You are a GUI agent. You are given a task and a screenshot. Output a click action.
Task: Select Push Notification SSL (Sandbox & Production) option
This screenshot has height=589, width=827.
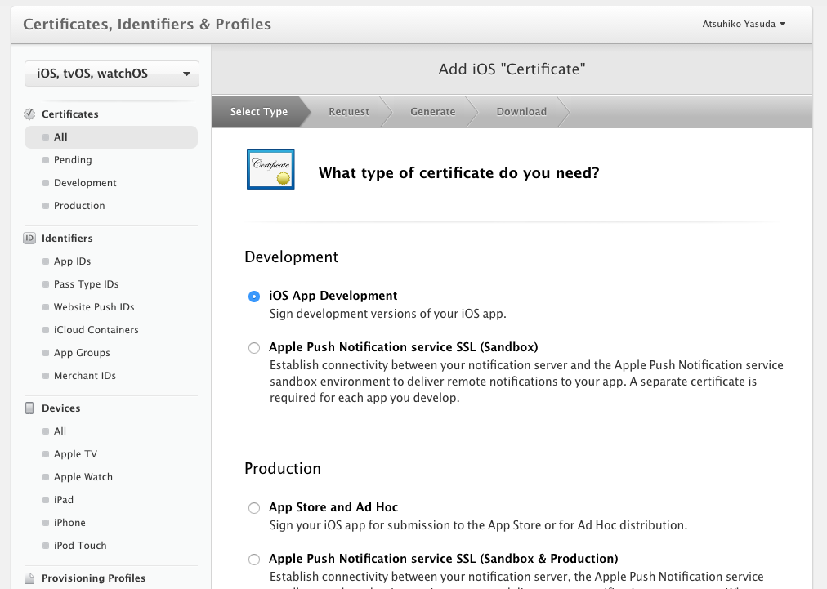254,560
